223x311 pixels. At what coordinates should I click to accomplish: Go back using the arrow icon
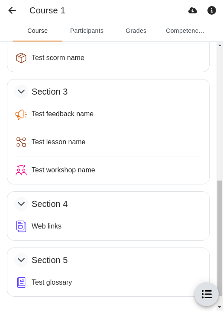click(12, 10)
